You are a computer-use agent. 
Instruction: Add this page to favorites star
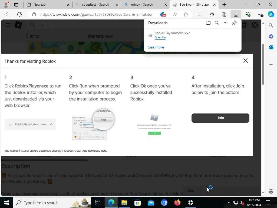pyautogui.click(x=186, y=14)
